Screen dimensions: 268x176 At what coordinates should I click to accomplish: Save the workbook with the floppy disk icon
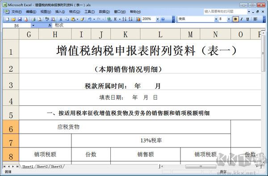(20, 19)
